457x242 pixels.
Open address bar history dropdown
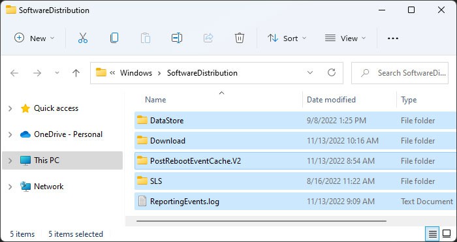[310, 72]
